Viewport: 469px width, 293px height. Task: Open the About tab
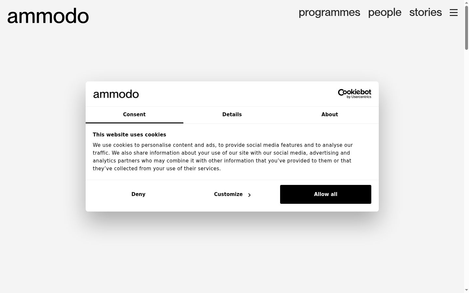[x=330, y=115]
